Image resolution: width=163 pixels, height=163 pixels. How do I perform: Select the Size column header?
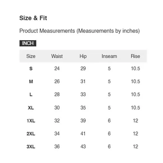31,56
